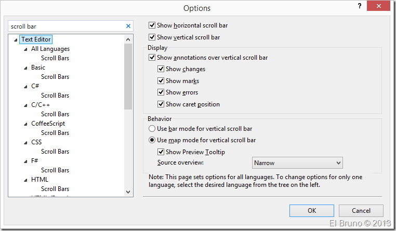Click the Cancel button
The width and height of the screenshot is (396, 231).
click(361, 211)
